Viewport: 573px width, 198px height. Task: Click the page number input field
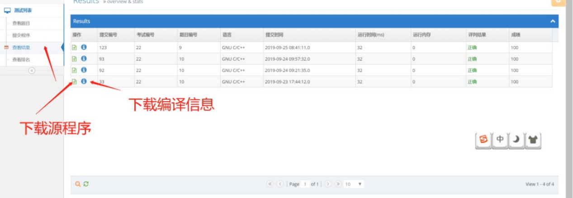pos(305,184)
